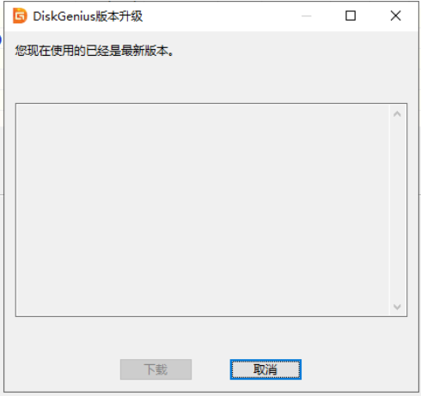Image resolution: width=421 pixels, height=396 pixels.
Task: Click the DiskGenius logo icon in title bar
Action: click(20, 15)
